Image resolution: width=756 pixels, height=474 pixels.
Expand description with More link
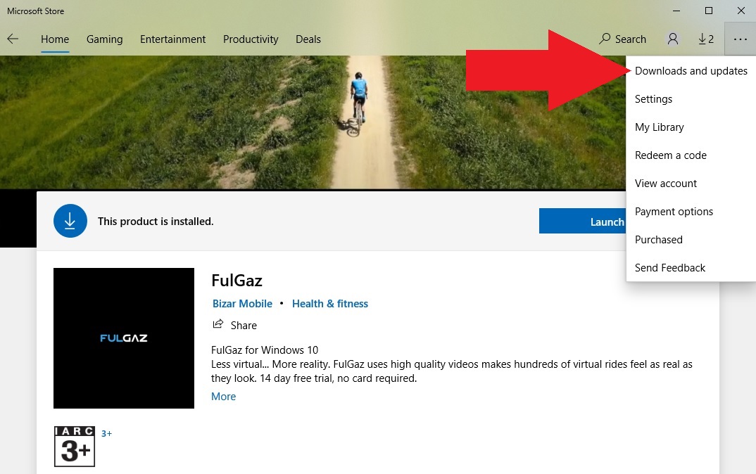tap(223, 397)
